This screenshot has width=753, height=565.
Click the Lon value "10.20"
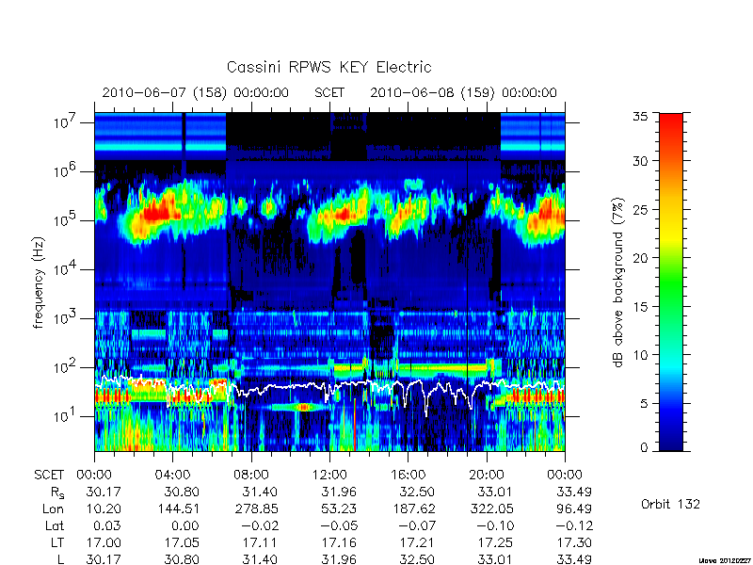point(104,508)
